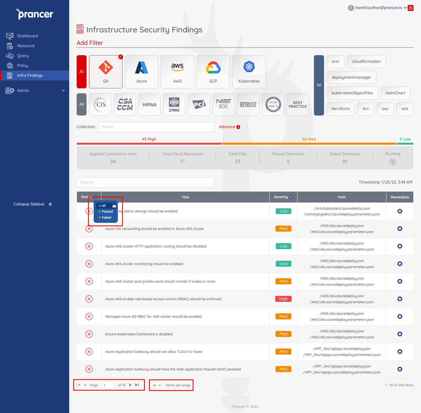This screenshot has width=421, height=413.
Task: Open Policy from the sidebar
Action: click(x=35, y=66)
